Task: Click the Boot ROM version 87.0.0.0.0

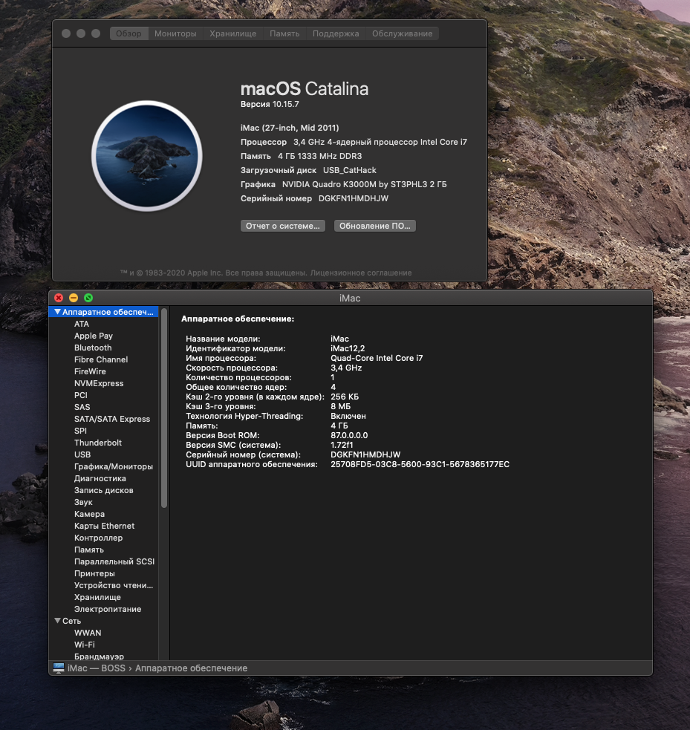Action: [x=349, y=435]
